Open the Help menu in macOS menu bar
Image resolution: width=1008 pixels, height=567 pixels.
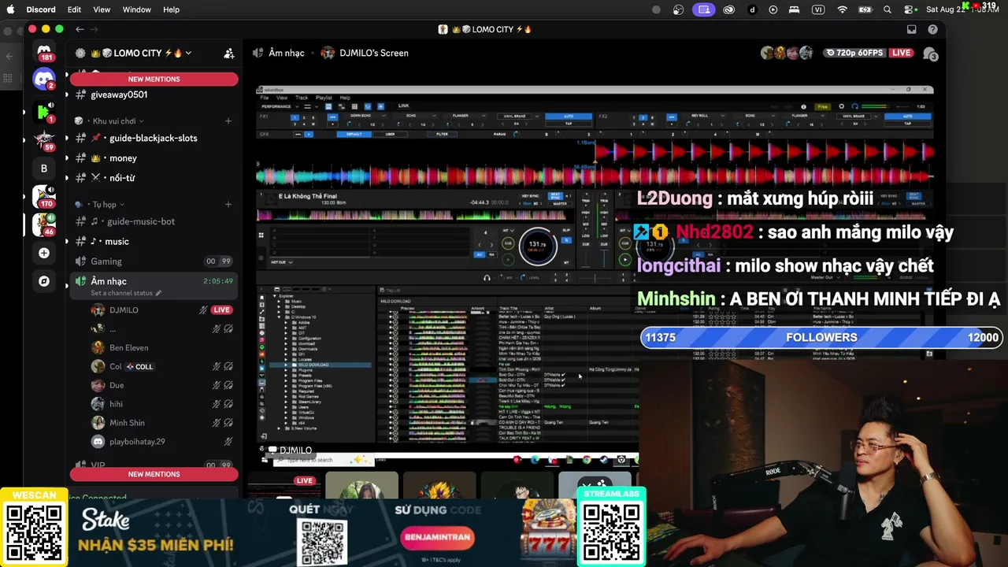click(171, 9)
